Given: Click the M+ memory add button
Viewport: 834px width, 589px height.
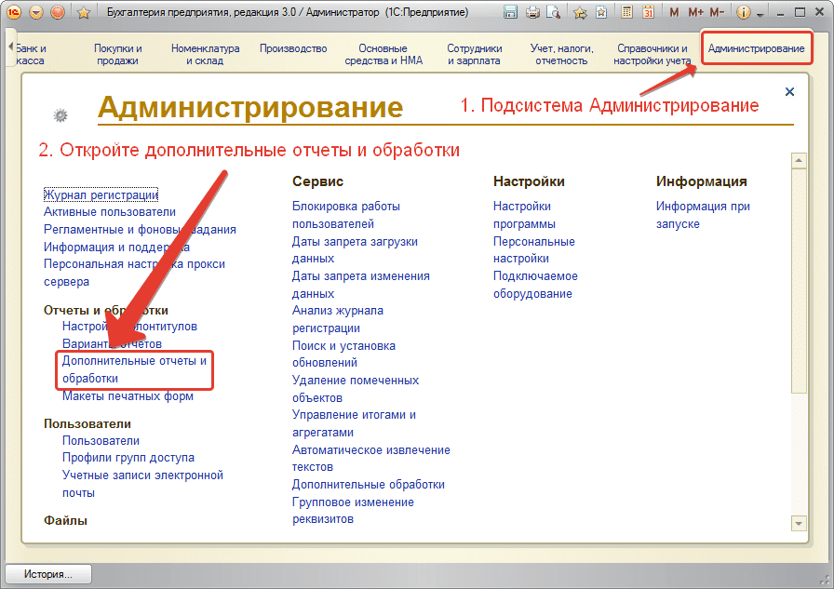Looking at the screenshot, I should [x=695, y=12].
